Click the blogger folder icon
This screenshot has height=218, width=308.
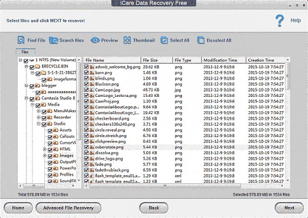click(38, 85)
